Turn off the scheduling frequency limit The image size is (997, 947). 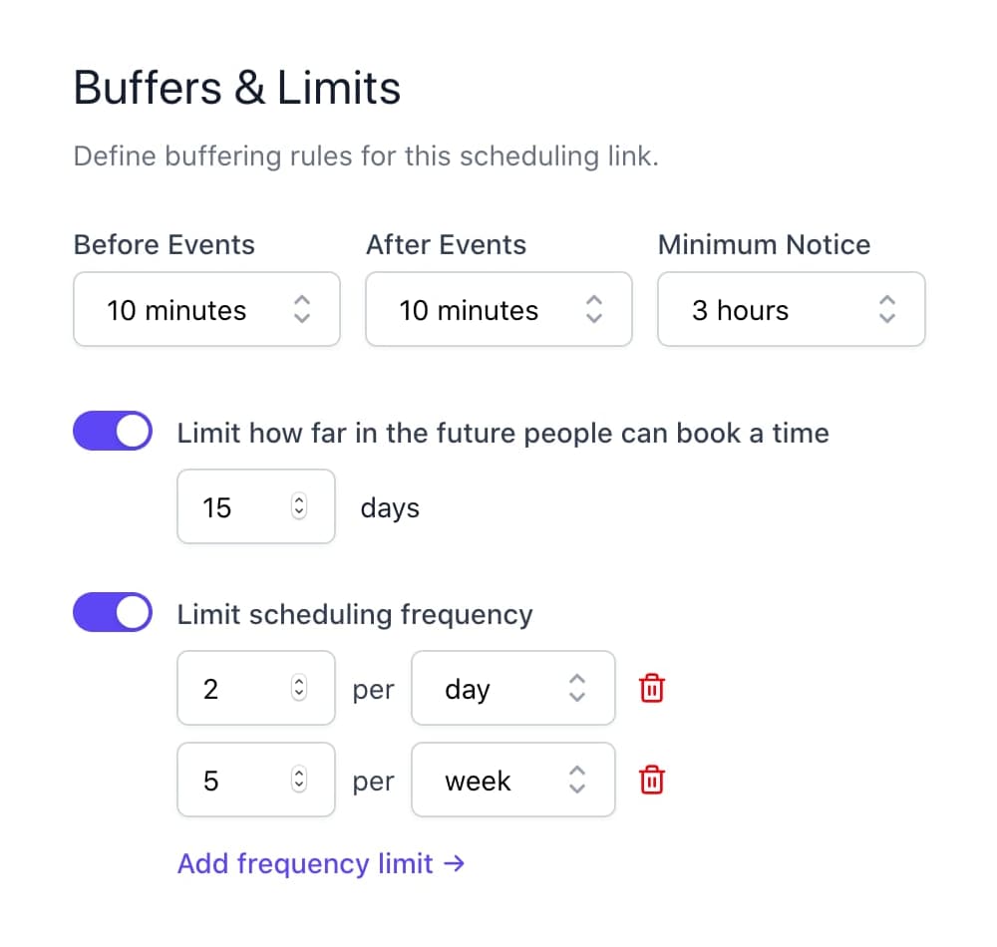click(112, 612)
